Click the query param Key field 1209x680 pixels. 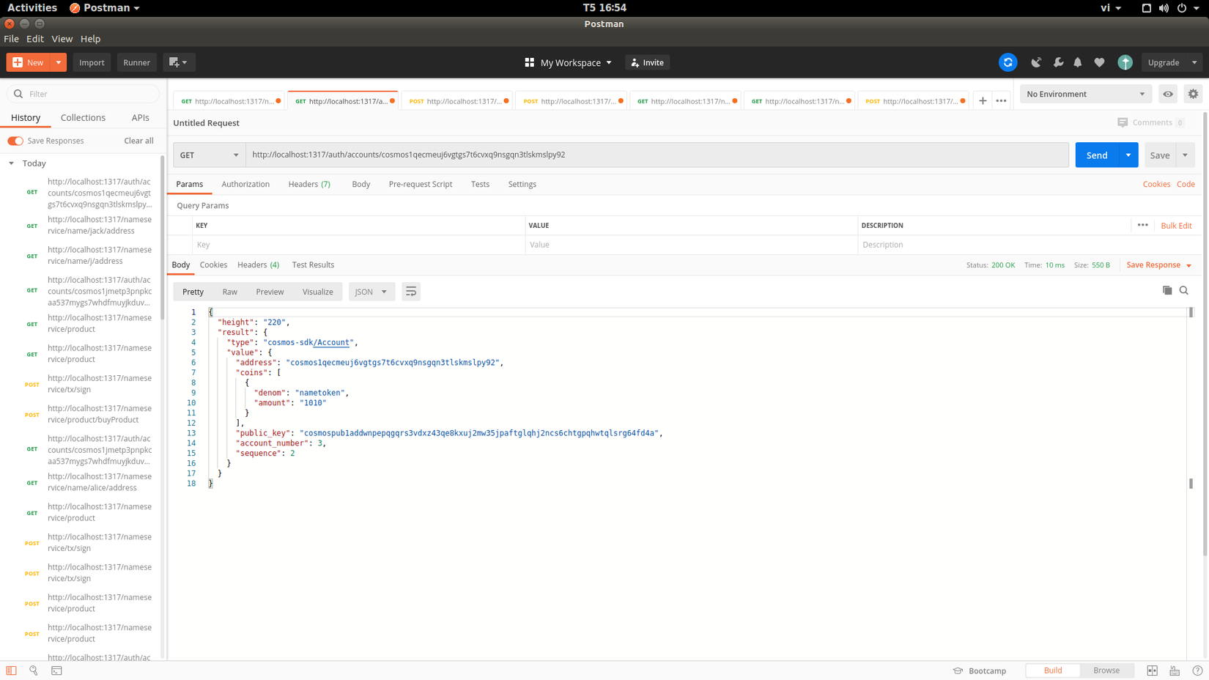[x=359, y=245]
